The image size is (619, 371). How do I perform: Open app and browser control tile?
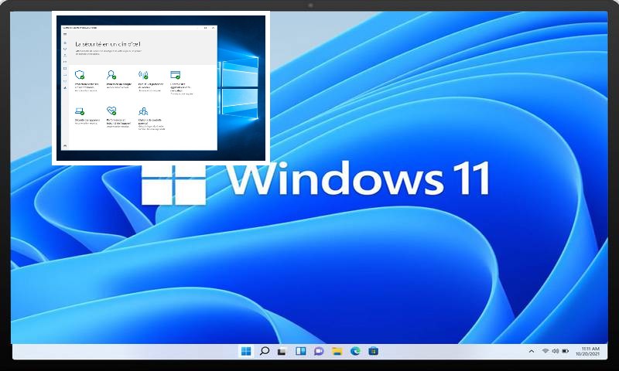[182, 83]
